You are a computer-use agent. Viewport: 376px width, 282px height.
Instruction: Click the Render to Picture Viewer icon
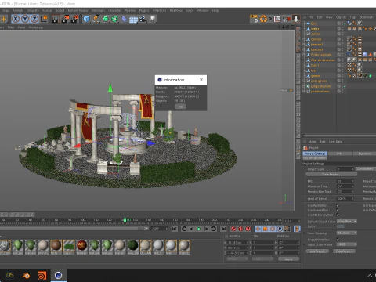65,19
